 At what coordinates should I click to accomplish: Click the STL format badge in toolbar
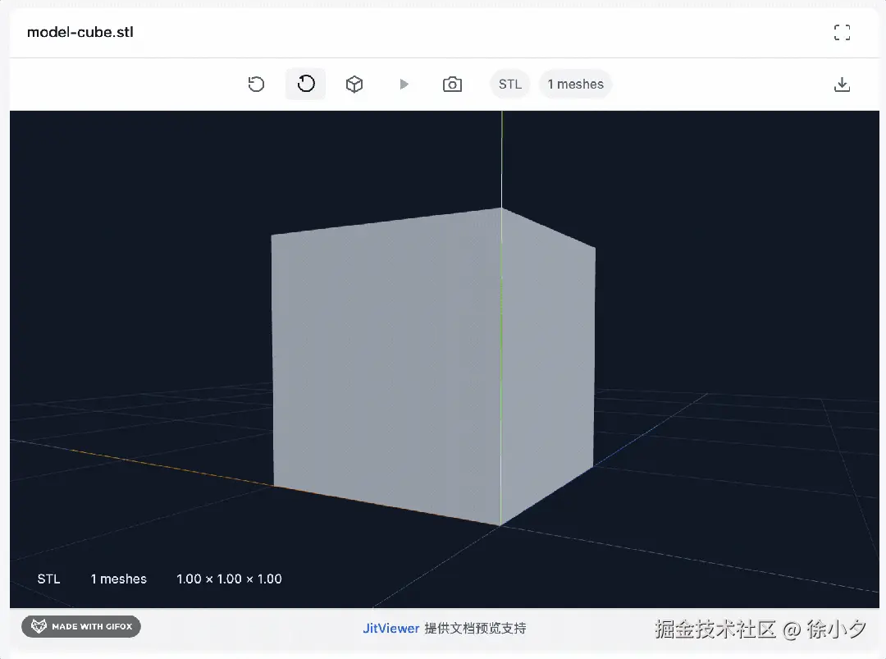coord(509,85)
